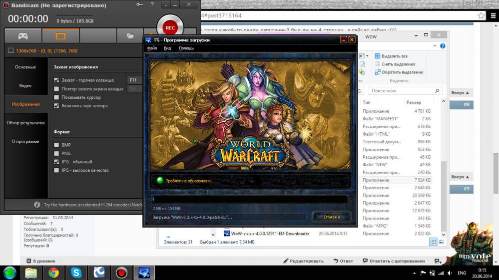Enable repeat screen capture checkbox
Viewport: 499px width, 280px height.
[57, 89]
